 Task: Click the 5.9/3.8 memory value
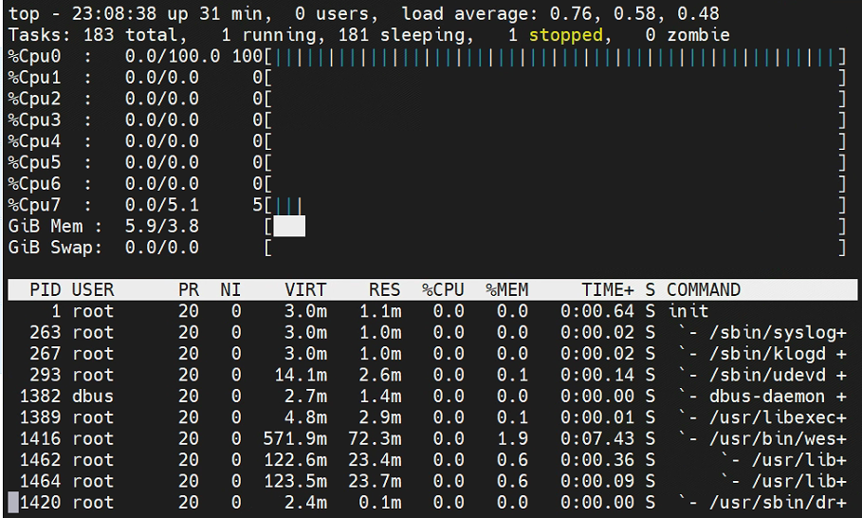162,227
